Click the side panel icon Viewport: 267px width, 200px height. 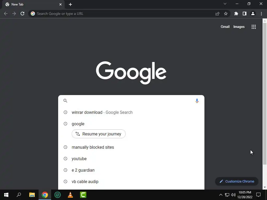pos(245,14)
